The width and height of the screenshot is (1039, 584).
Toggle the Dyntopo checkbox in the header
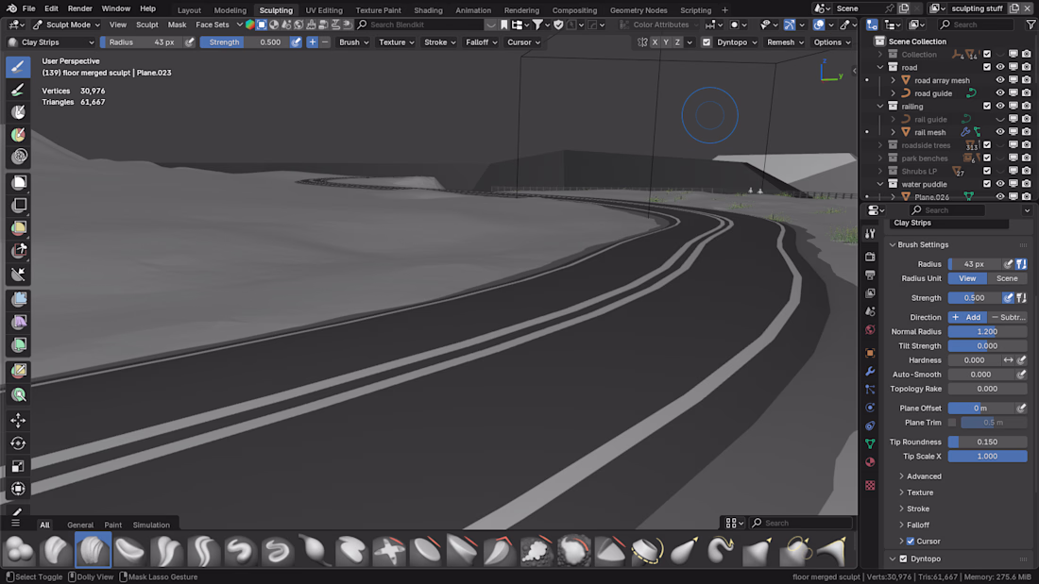tap(707, 42)
